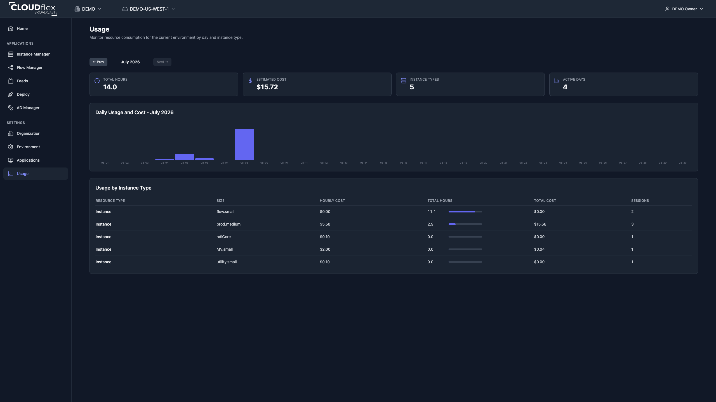Screen dimensions: 716x402
Task: Click the $5.50 hourly cost cell
Action: pyautogui.click(x=325, y=224)
